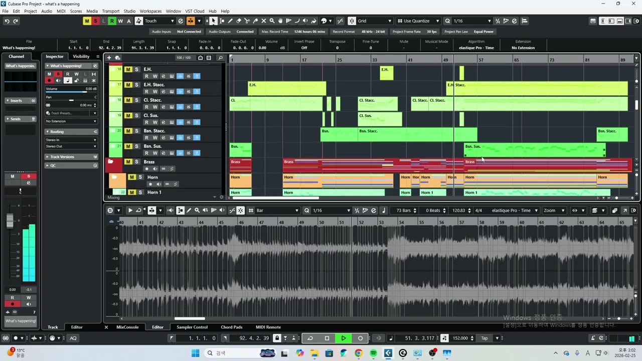Image resolution: width=642 pixels, height=361 pixels.
Task: Select the Erase tool
Action: (239, 21)
